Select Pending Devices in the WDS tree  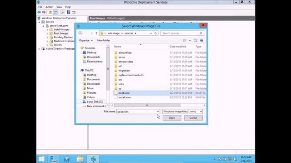click(63, 37)
